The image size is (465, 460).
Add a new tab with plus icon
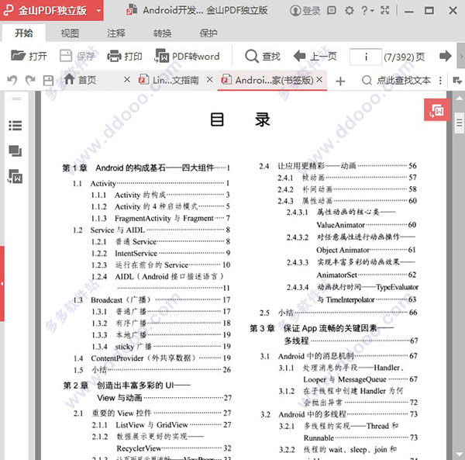(x=340, y=81)
